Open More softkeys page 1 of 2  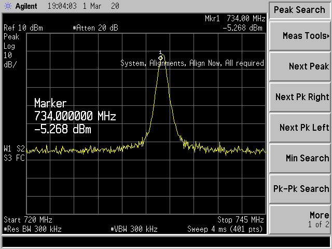coord(300,219)
